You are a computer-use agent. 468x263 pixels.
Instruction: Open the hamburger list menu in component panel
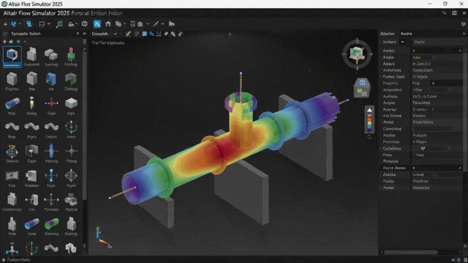(85, 42)
